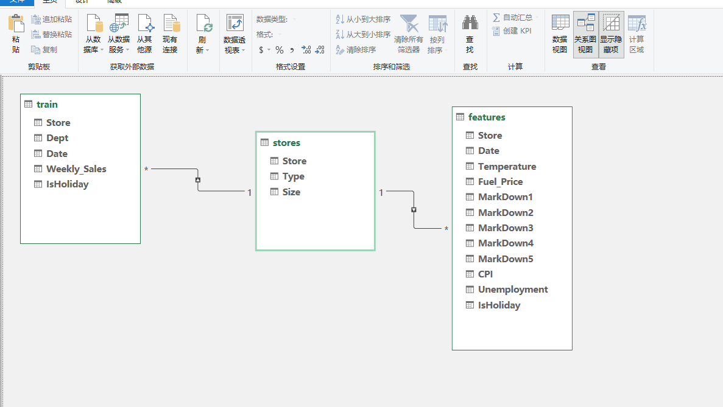Click 追加粘贴 (Paste Append)

pyautogui.click(x=52, y=19)
